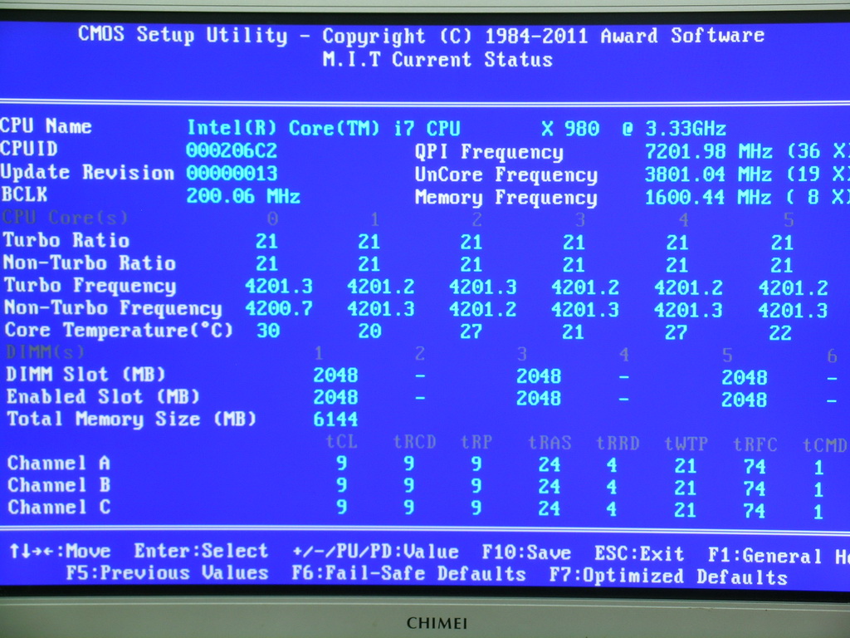Select the "Turbo Frequency" row label

(x=90, y=286)
